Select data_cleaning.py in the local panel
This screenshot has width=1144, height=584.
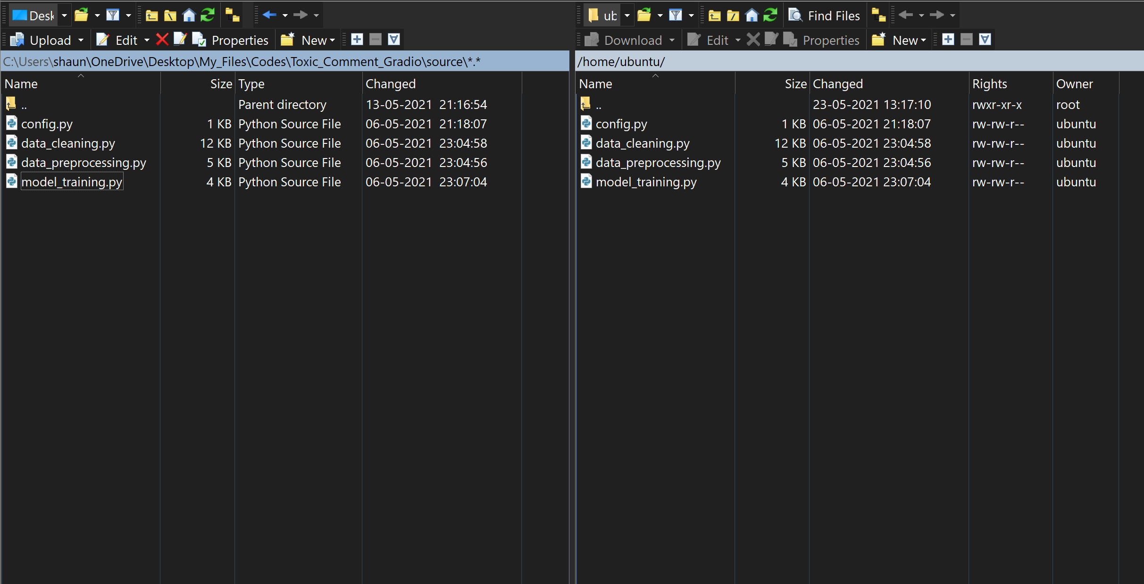(68, 143)
